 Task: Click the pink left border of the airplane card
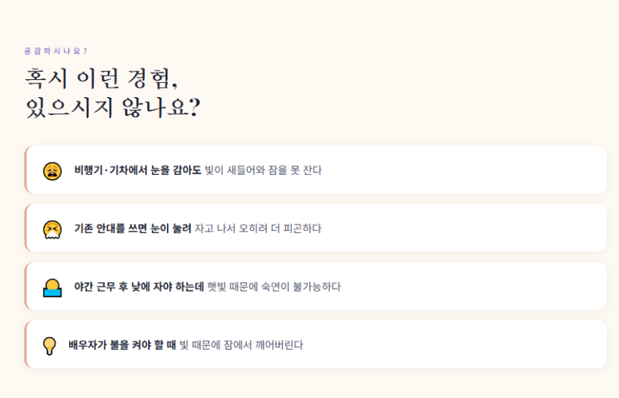26,171
